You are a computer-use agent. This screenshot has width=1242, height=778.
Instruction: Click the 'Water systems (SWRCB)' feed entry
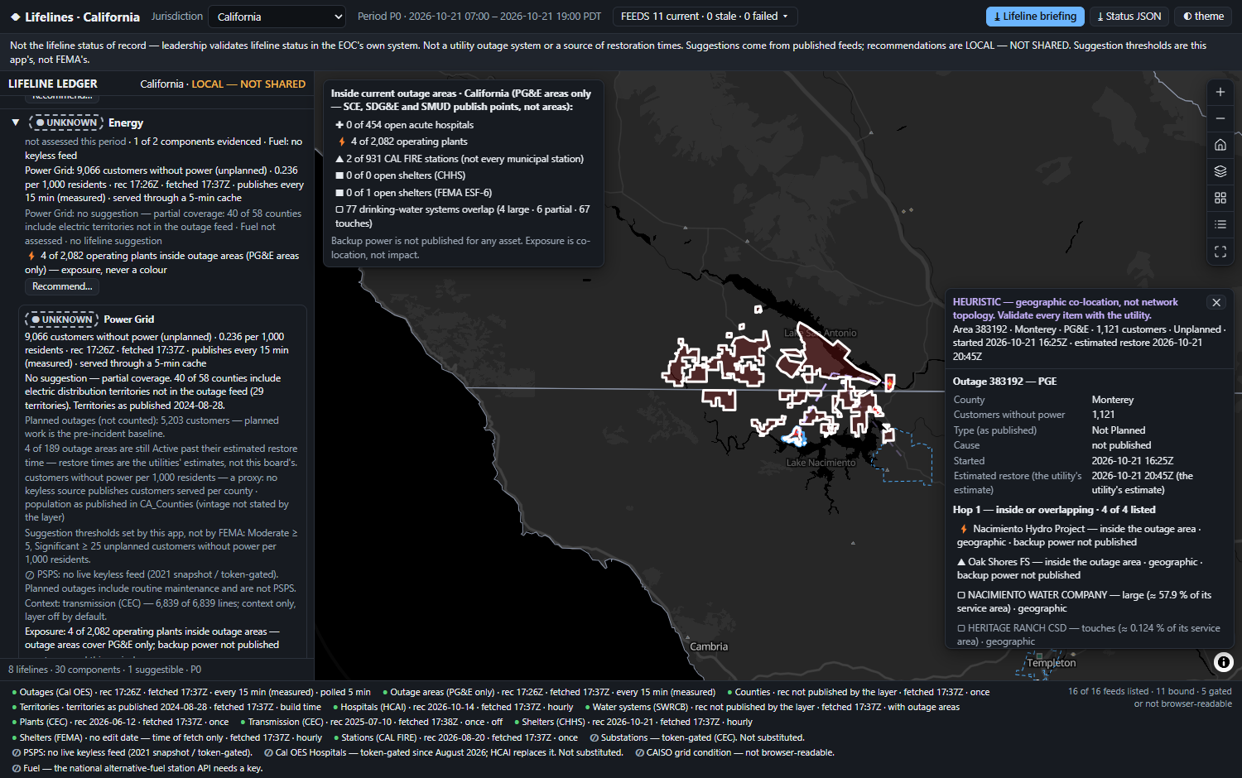772,707
